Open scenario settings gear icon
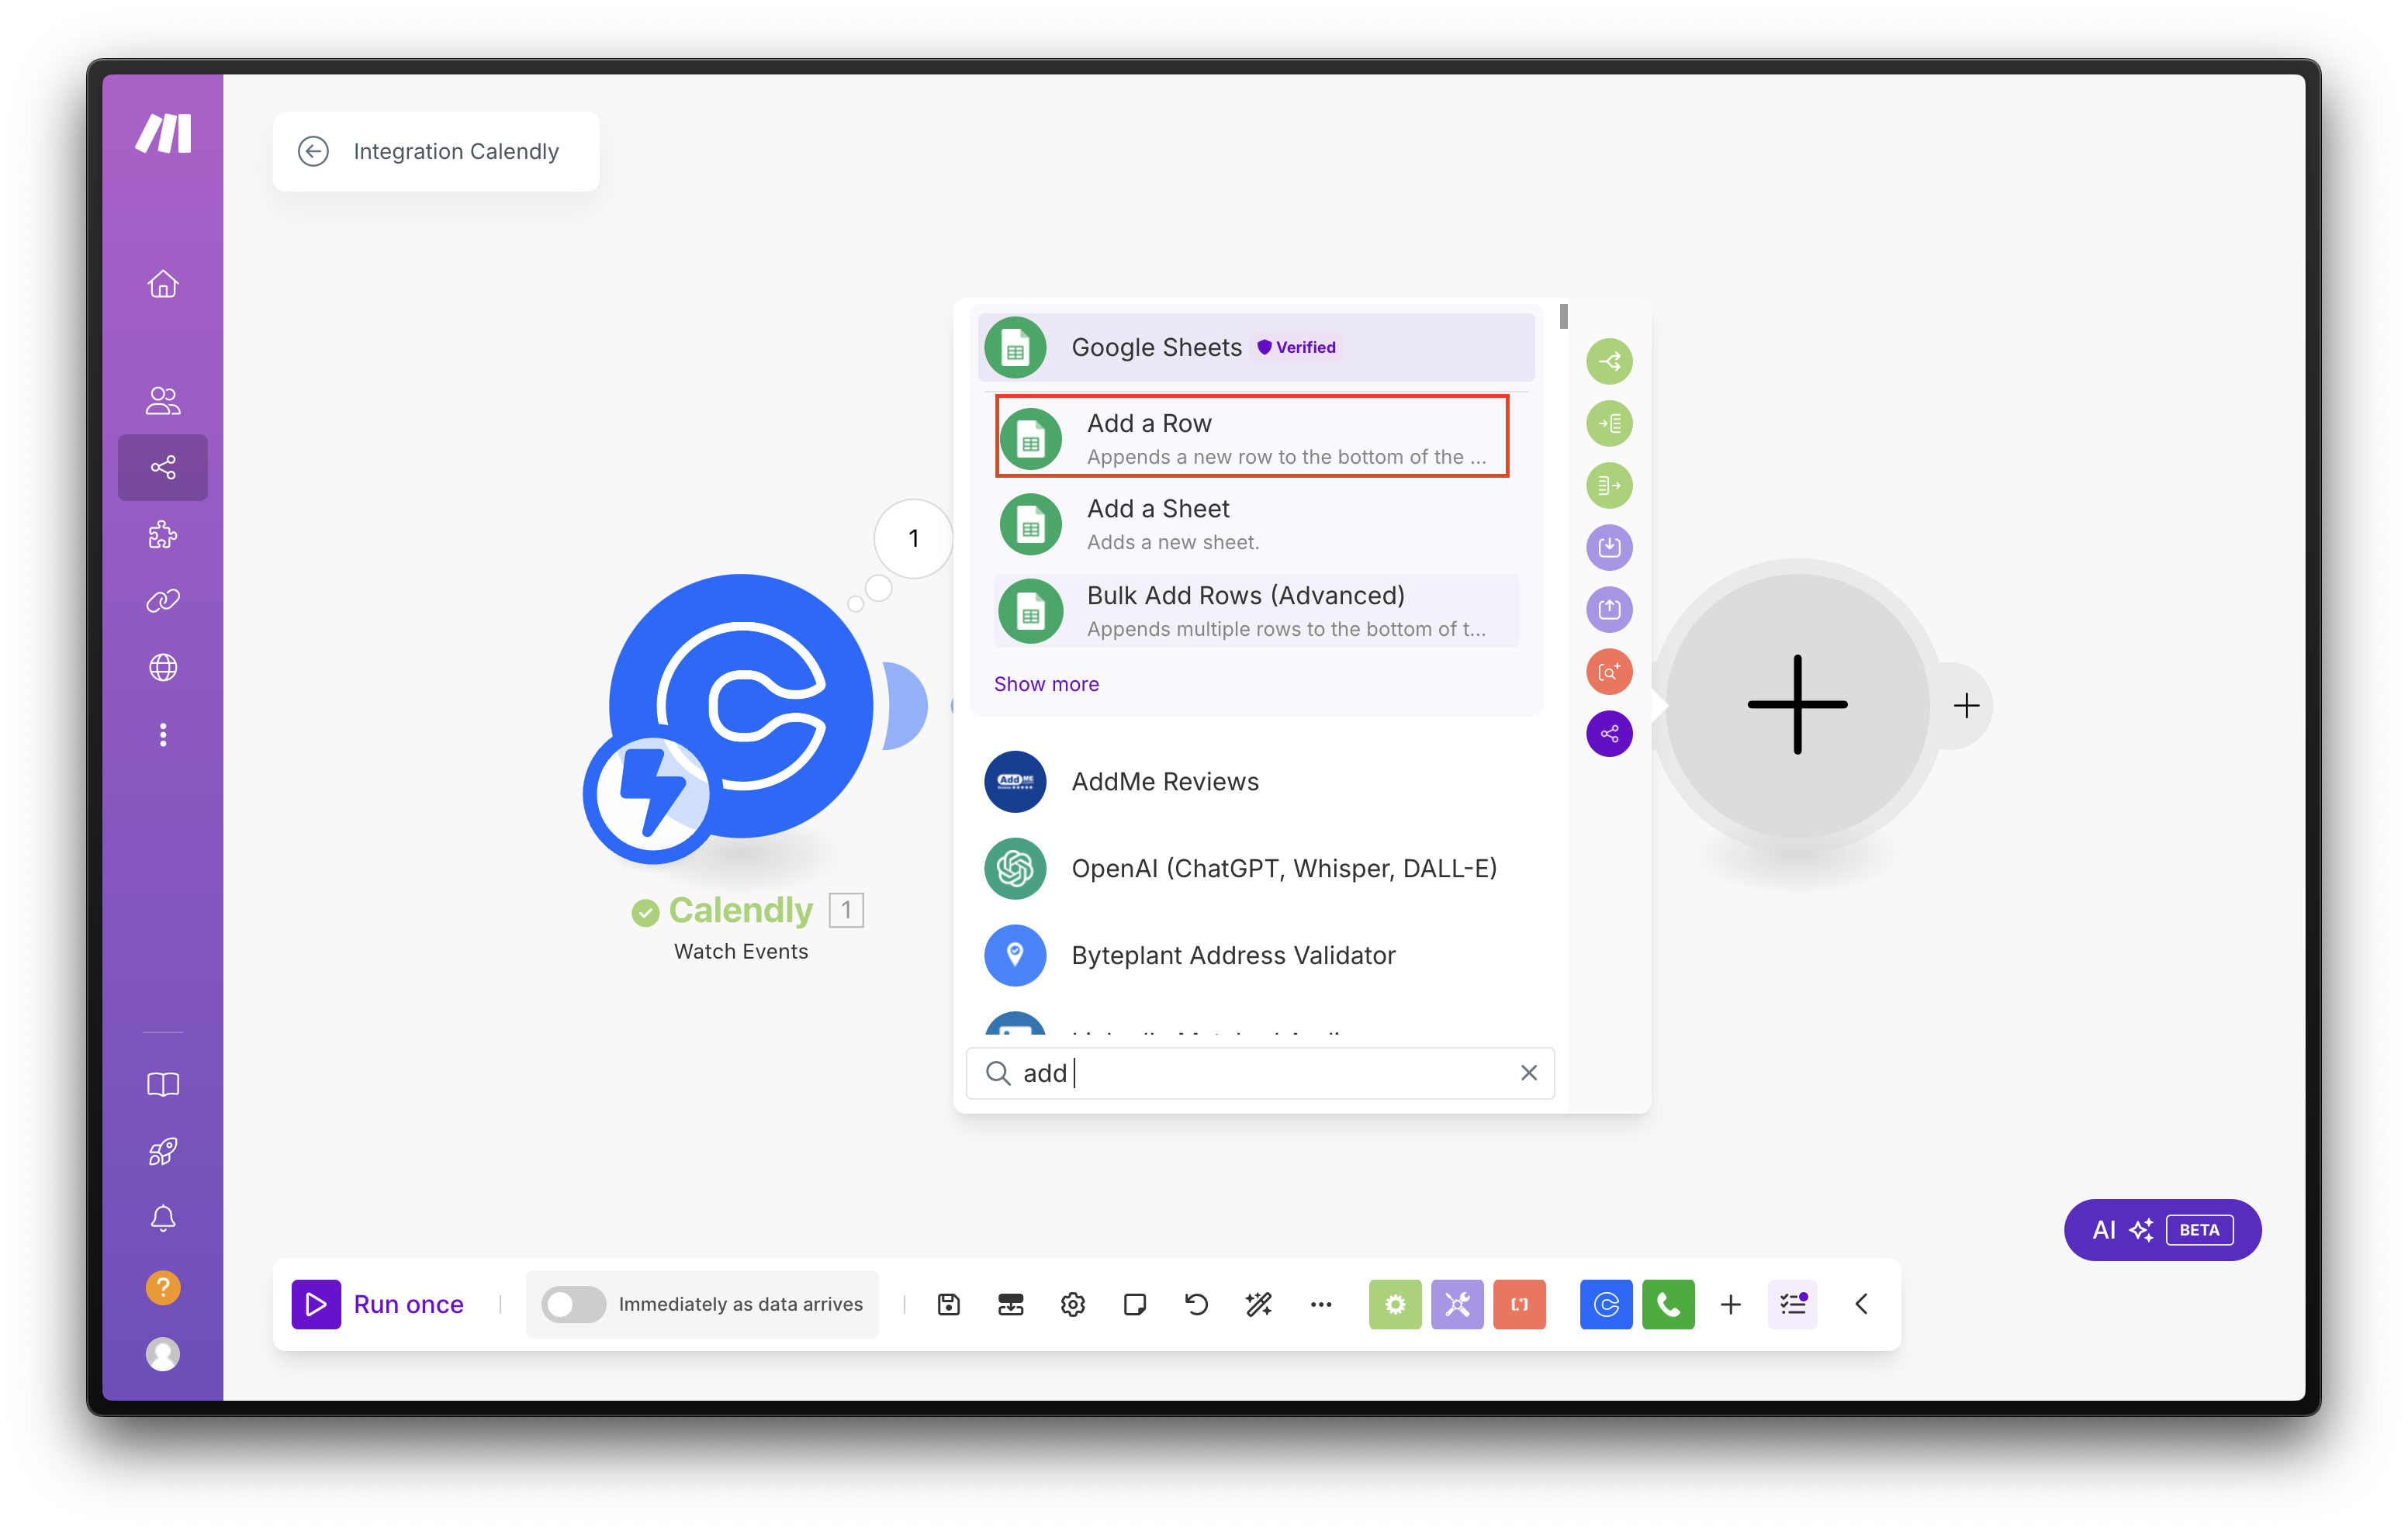 [1072, 1304]
